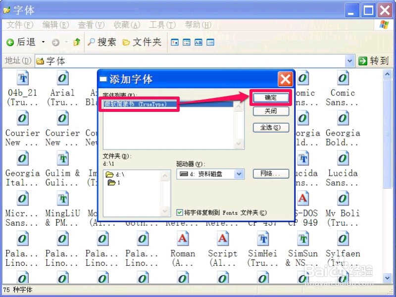Open the Tools (工具) menu
Viewport: 396px width, 297px height.
[x=162, y=25]
